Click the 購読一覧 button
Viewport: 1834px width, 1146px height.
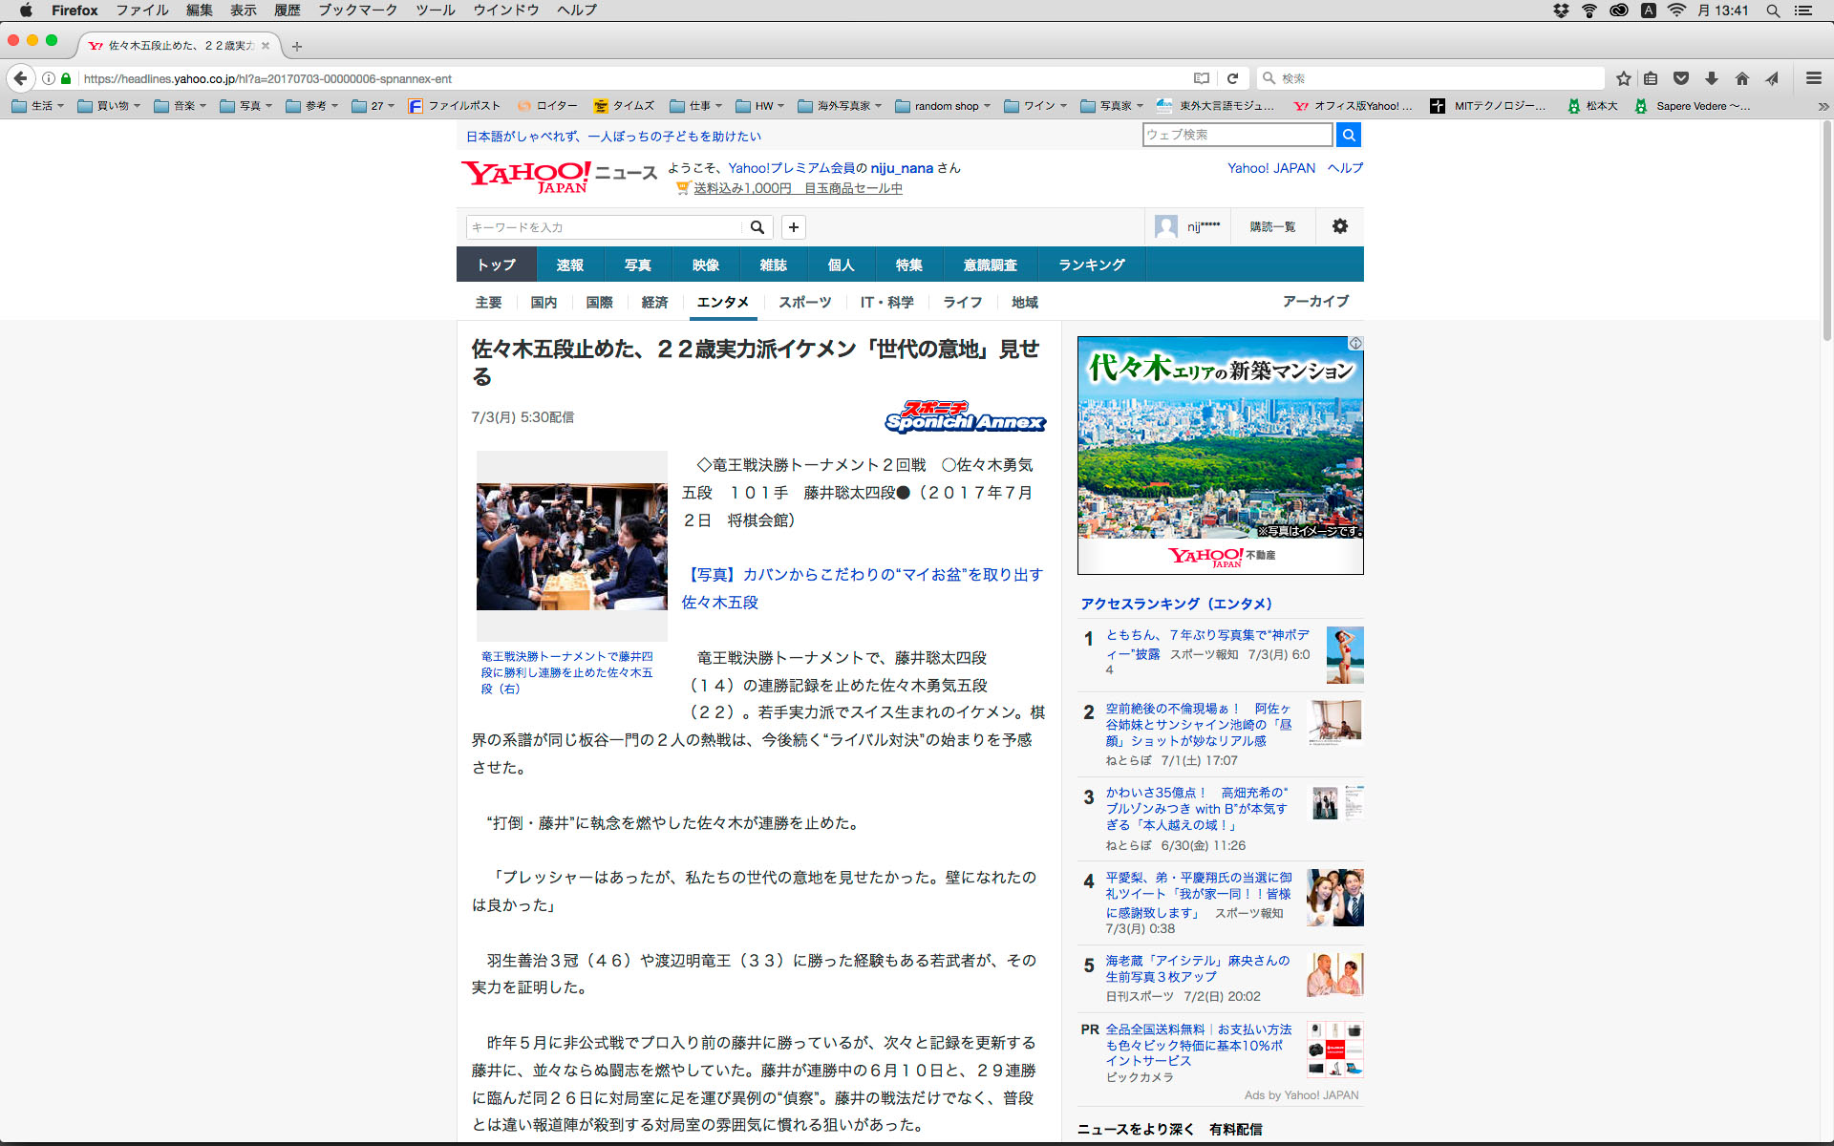1272,226
